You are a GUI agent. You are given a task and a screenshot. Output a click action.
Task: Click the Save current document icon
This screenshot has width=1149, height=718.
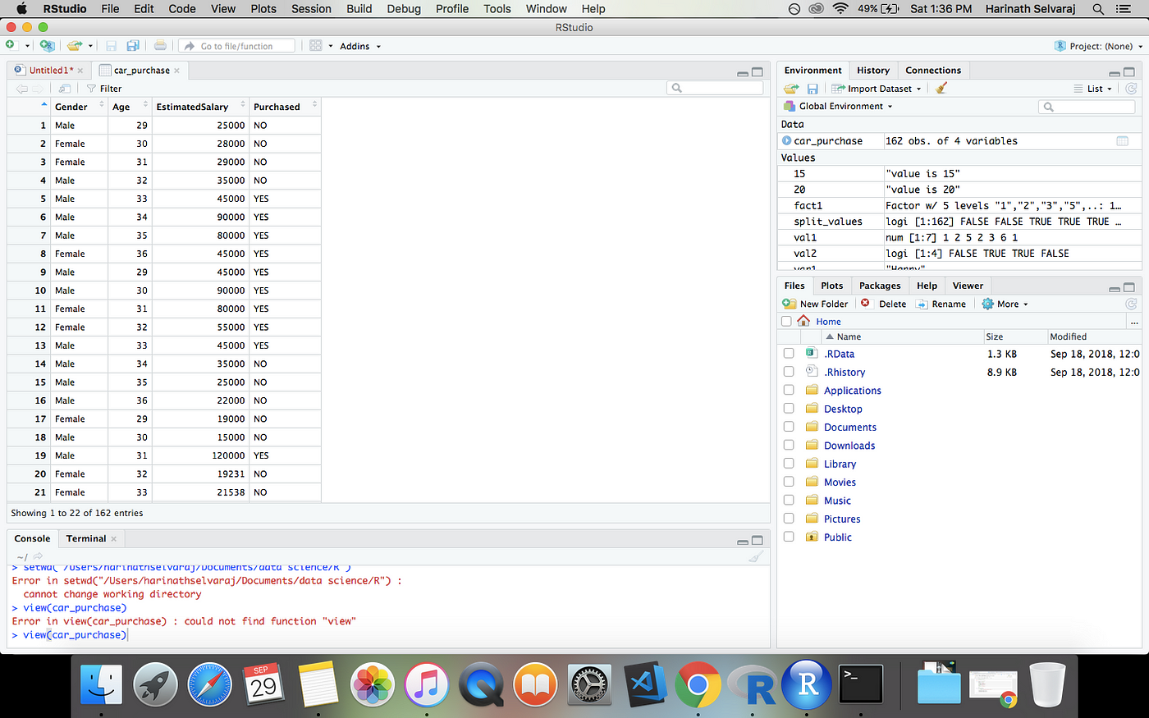(112, 46)
